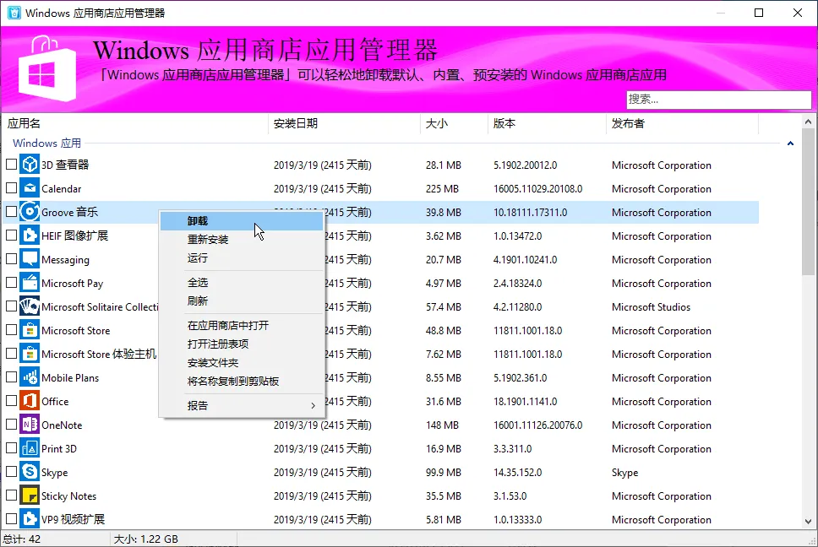Image resolution: width=818 pixels, height=547 pixels.
Task: Click version 14.35.152.0 cell
Action: pyautogui.click(x=517, y=473)
